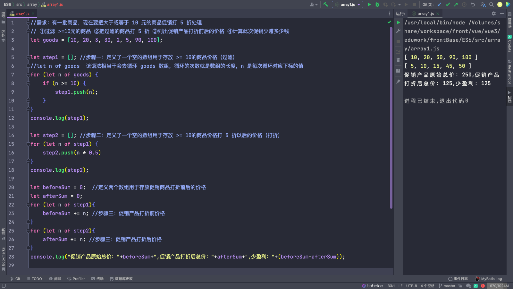Toggle read-only lock icon in status bar
The height and width of the screenshot is (289, 513).
click(x=460, y=286)
